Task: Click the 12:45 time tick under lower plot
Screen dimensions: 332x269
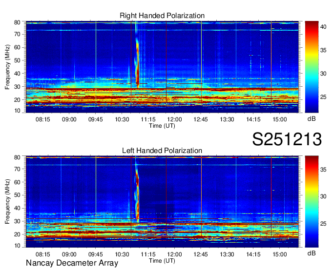Action: (201, 254)
